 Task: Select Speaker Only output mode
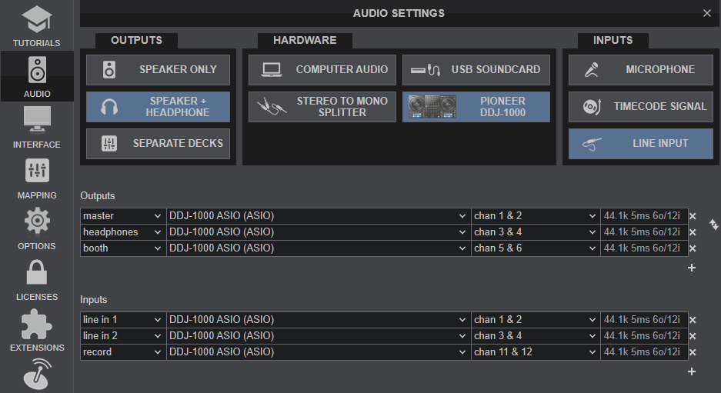point(159,70)
